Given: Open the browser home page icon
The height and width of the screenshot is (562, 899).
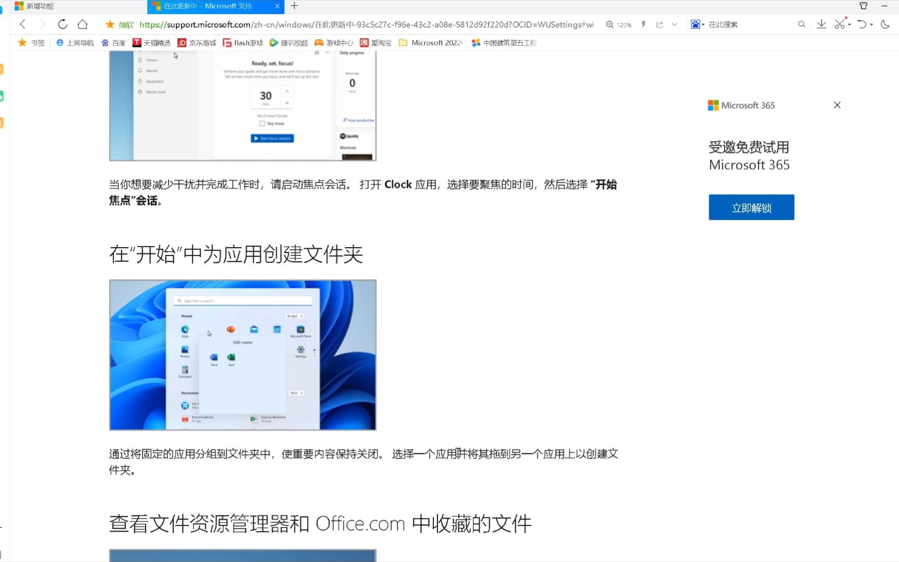Looking at the screenshot, I should pos(82,24).
